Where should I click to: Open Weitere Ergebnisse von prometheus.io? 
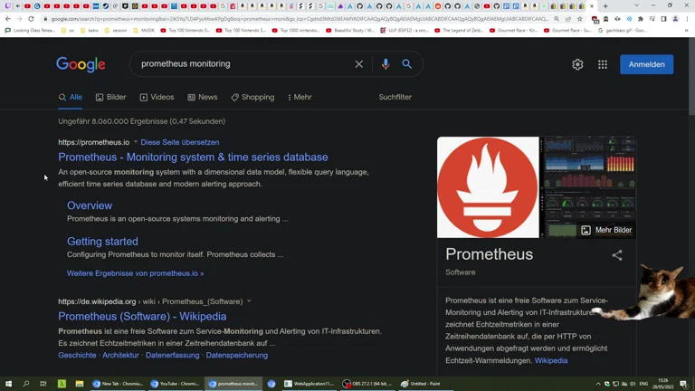[135, 273]
